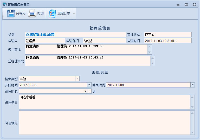Open the 开始时间 date dropdown arrow
The height and width of the screenshot is (140, 200).
pos(89,85)
